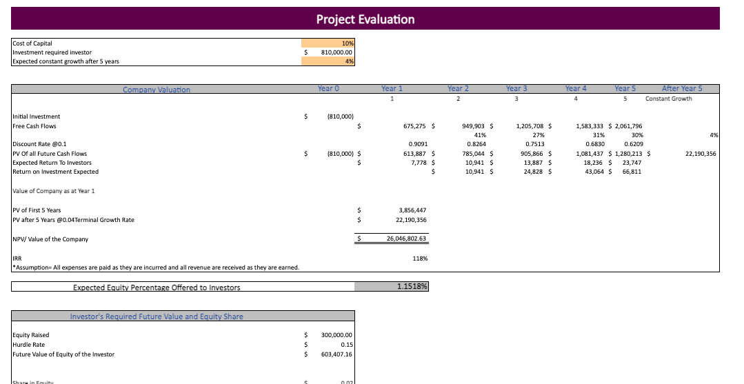Select the Year 0 column header

point(328,89)
